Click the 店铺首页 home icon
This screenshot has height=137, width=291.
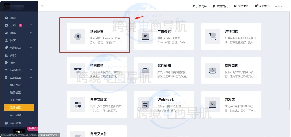click(214, 6)
